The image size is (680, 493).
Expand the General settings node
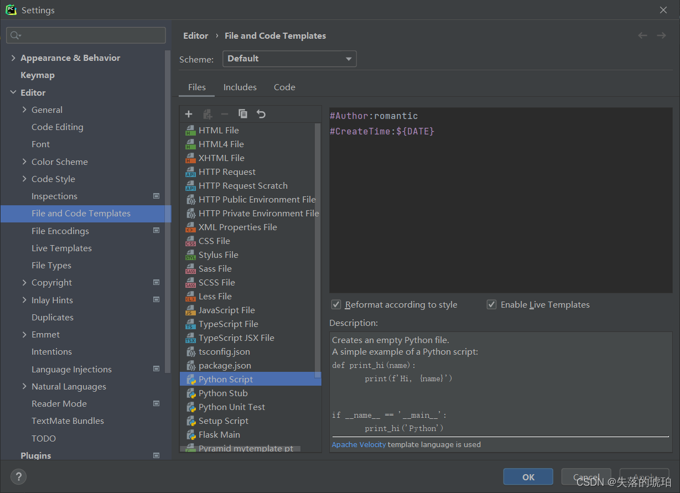click(24, 110)
